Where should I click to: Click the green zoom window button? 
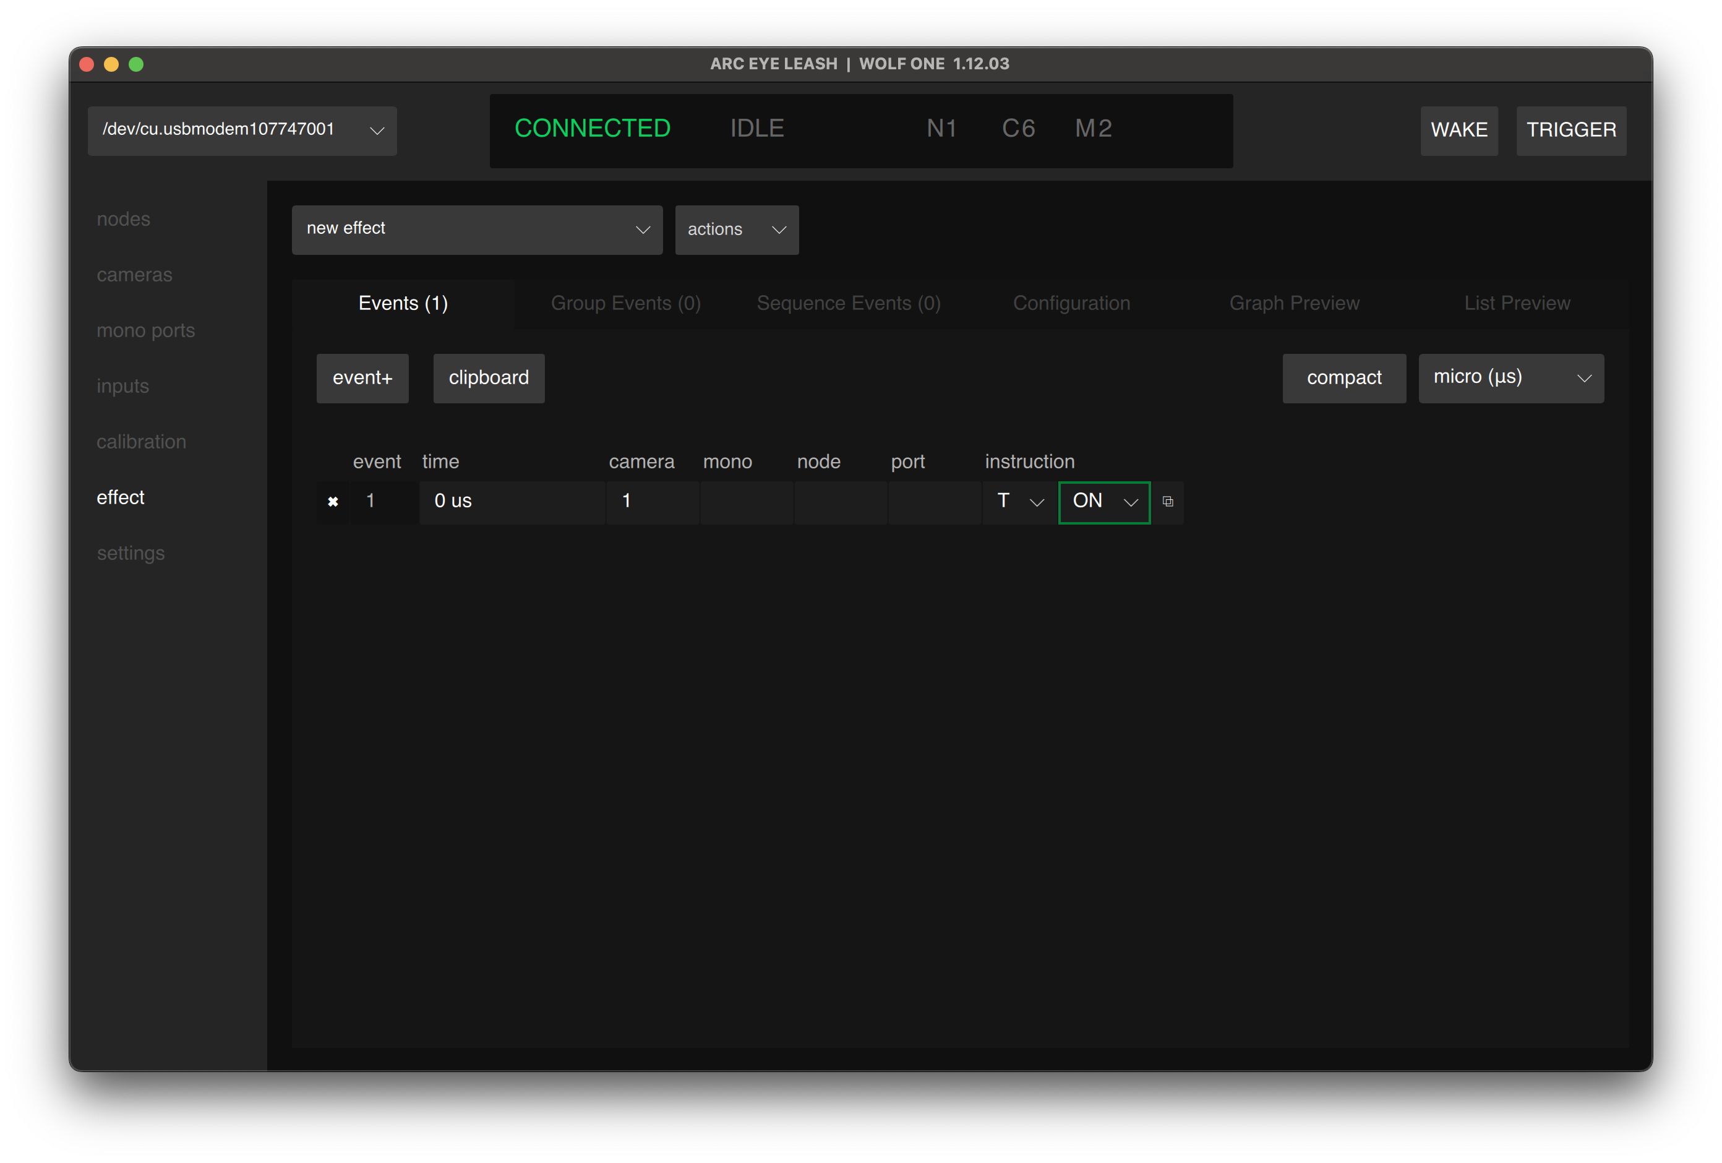coord(136,64)
